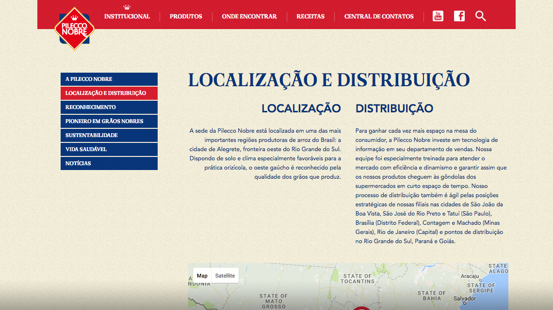Open Vida Saudável sidebar link
553x310 pixels.
coord(109,149)
